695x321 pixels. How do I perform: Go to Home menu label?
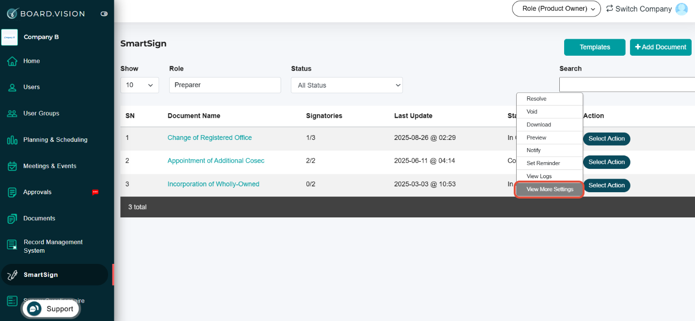click(32, 61)
